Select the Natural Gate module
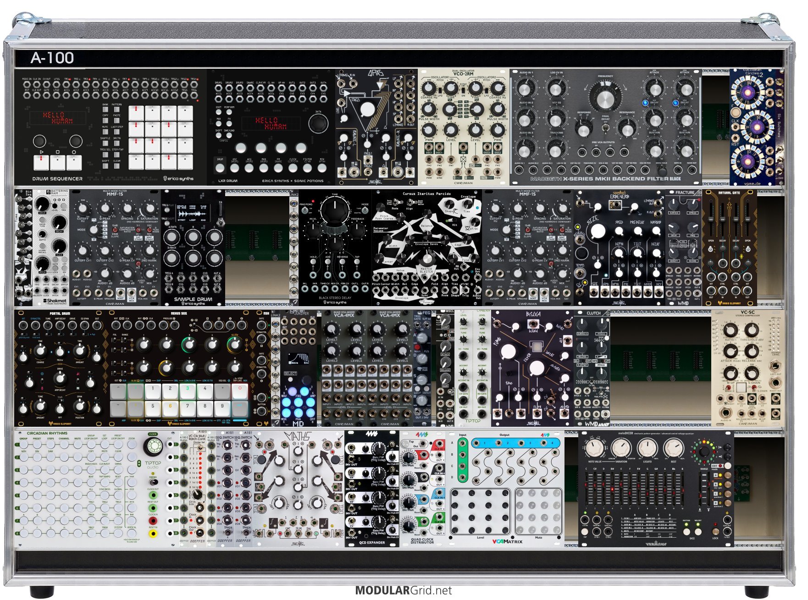The width and height of the screenshot is (808, 600). pyautogui.click(x=730, y=248)
